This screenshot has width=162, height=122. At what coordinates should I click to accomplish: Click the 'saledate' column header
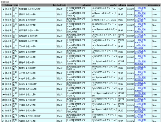(x=130, y=5)
